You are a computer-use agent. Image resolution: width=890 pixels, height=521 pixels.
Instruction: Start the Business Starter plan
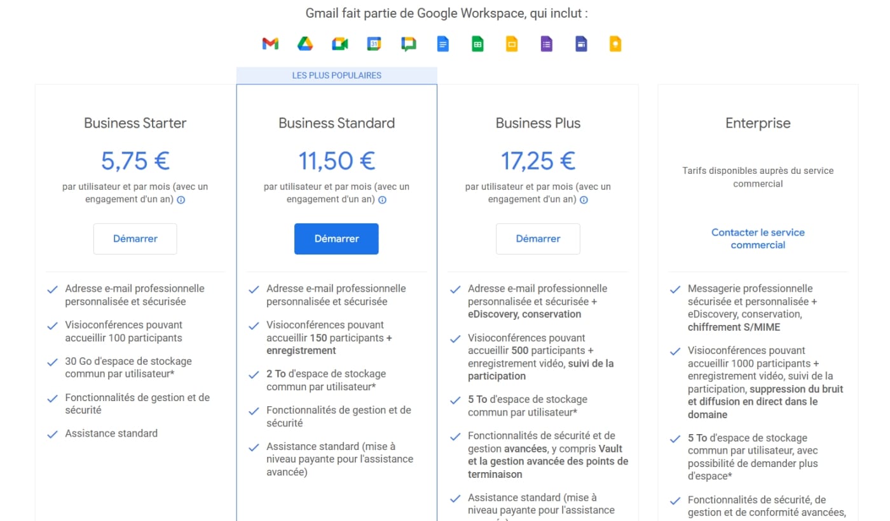pos(135,239)
